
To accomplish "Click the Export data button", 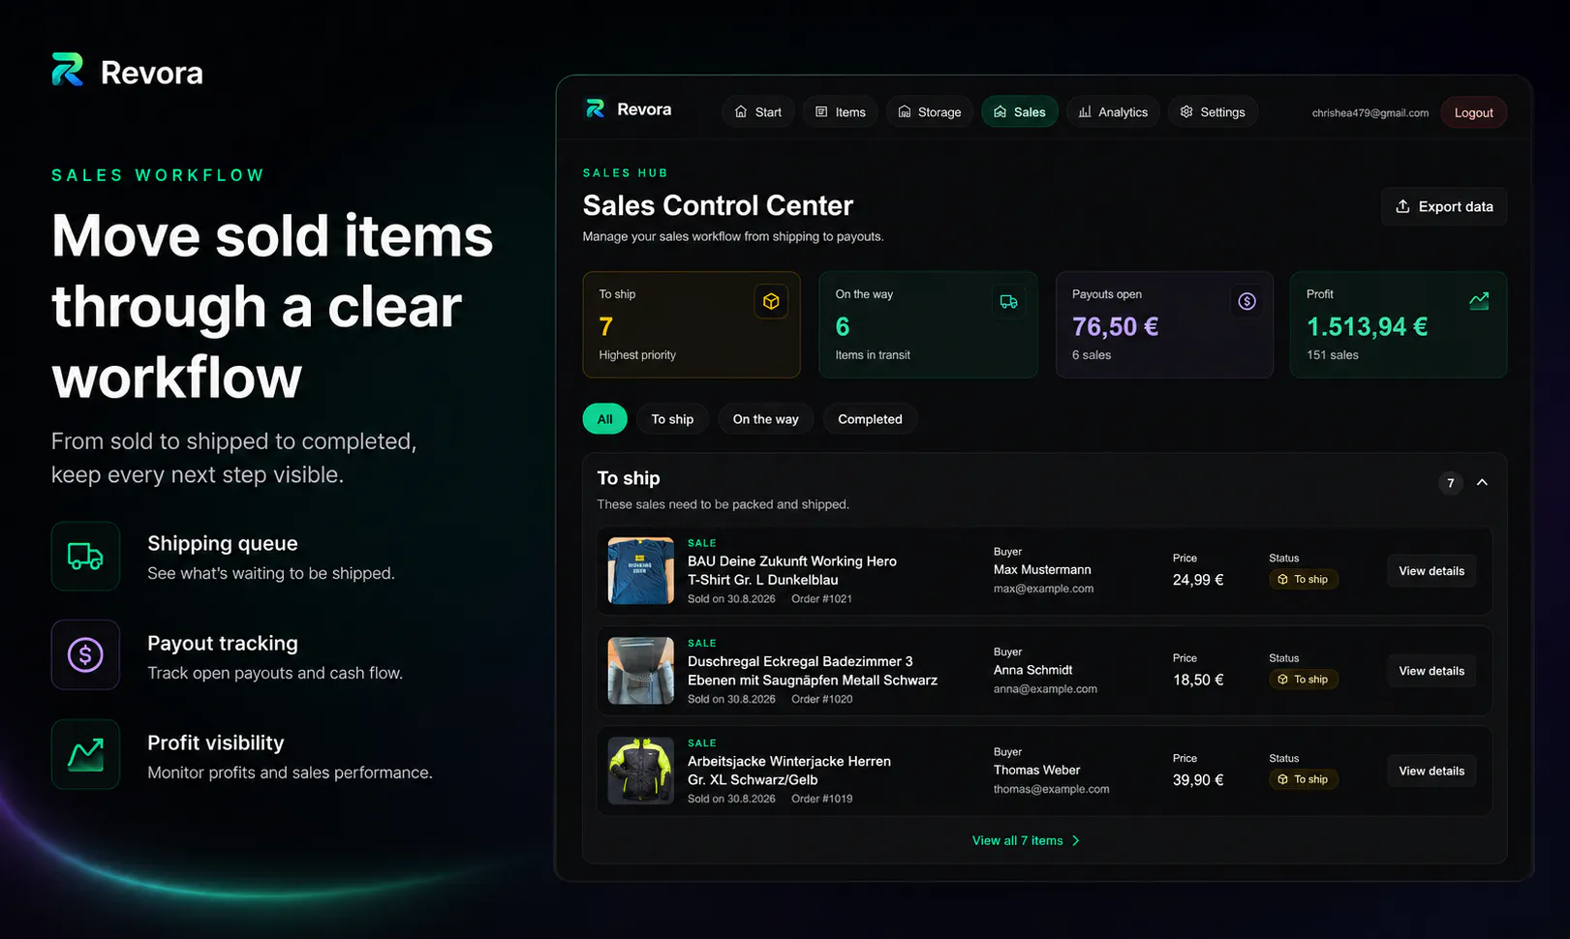I will tap(1444, 206).
